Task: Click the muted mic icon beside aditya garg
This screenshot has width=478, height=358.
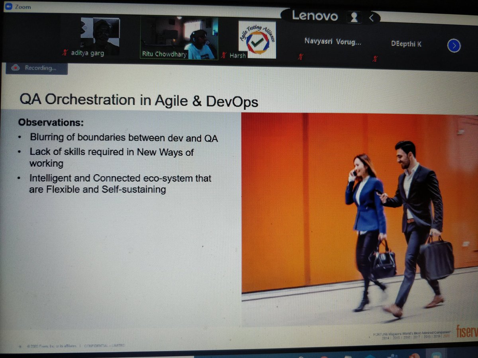Action: point(65,53)
